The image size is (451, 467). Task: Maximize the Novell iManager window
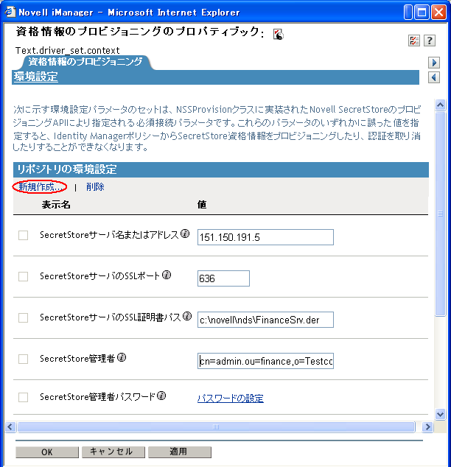[422, 13]
